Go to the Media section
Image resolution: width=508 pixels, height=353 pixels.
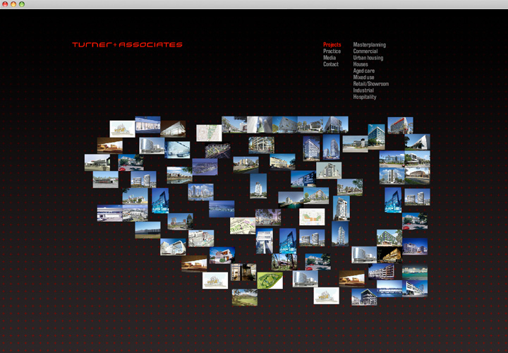329,58
